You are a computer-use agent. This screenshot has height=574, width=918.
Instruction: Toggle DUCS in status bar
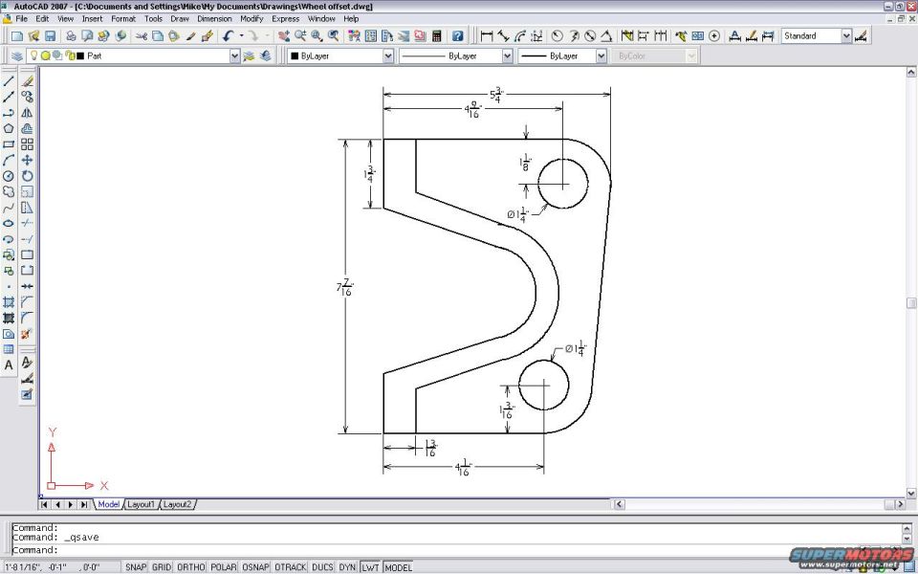click(322, 567)
